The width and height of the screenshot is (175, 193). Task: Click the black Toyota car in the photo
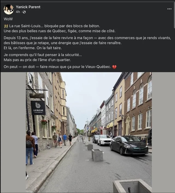pyautogui.click(x=129, y=145)
